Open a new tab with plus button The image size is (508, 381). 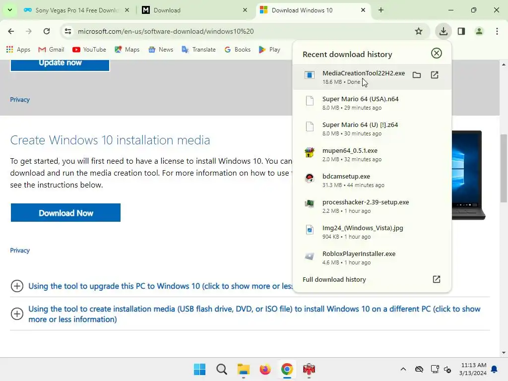point(381,10)
